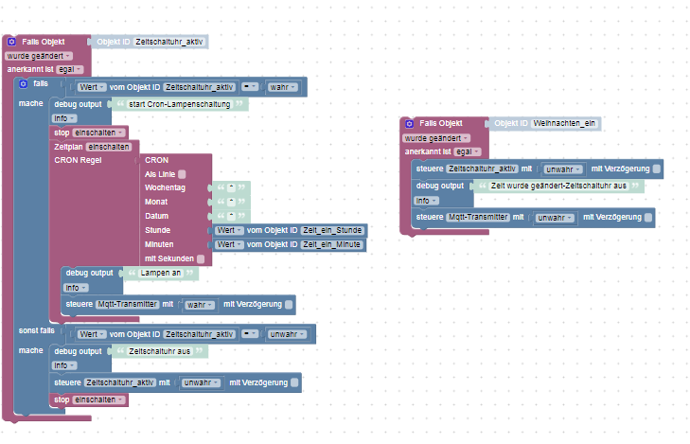Open Zeitplan einschalten field

109,147
